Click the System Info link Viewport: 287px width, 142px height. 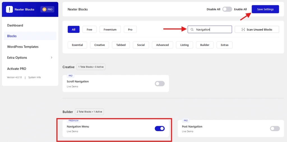34,77
